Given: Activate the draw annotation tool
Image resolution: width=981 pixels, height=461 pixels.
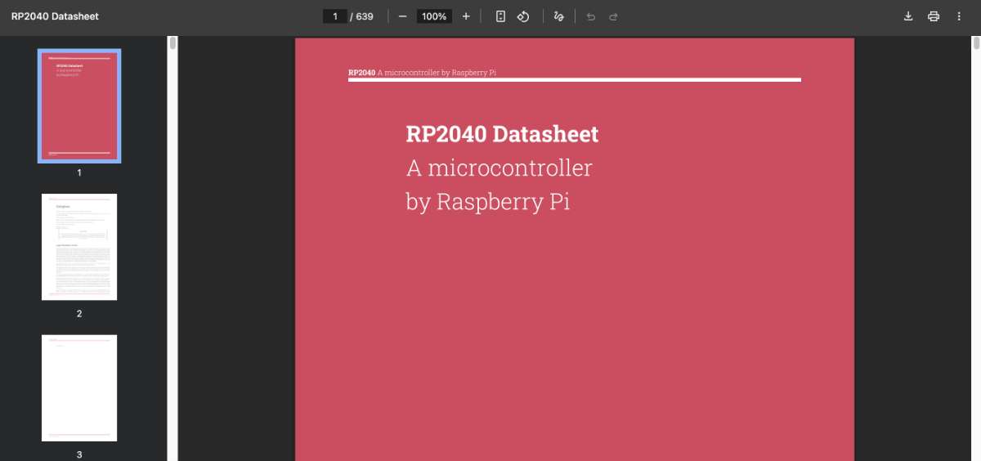Looking at the screenshot, I should coord(559,16).
